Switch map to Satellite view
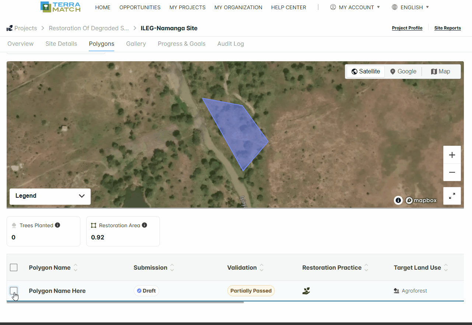The width and height of the screenshot is (472, 325). pos(366,72)
